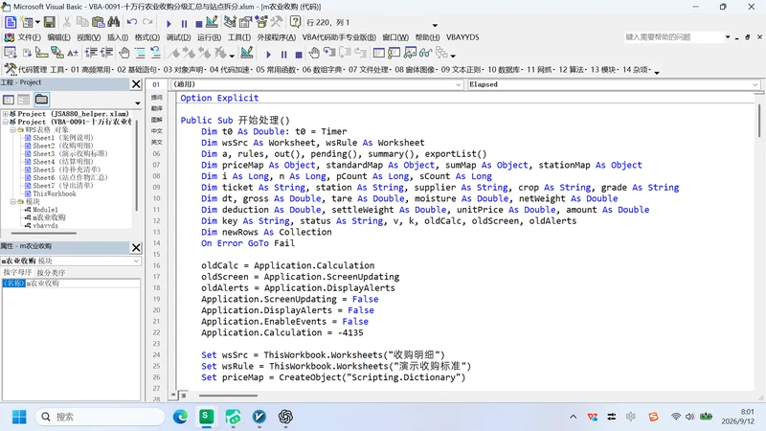The width and height of the screenshot is (766, 431).
Task: Click the Reset stop icon in standard toolbar
Action: 198,23
